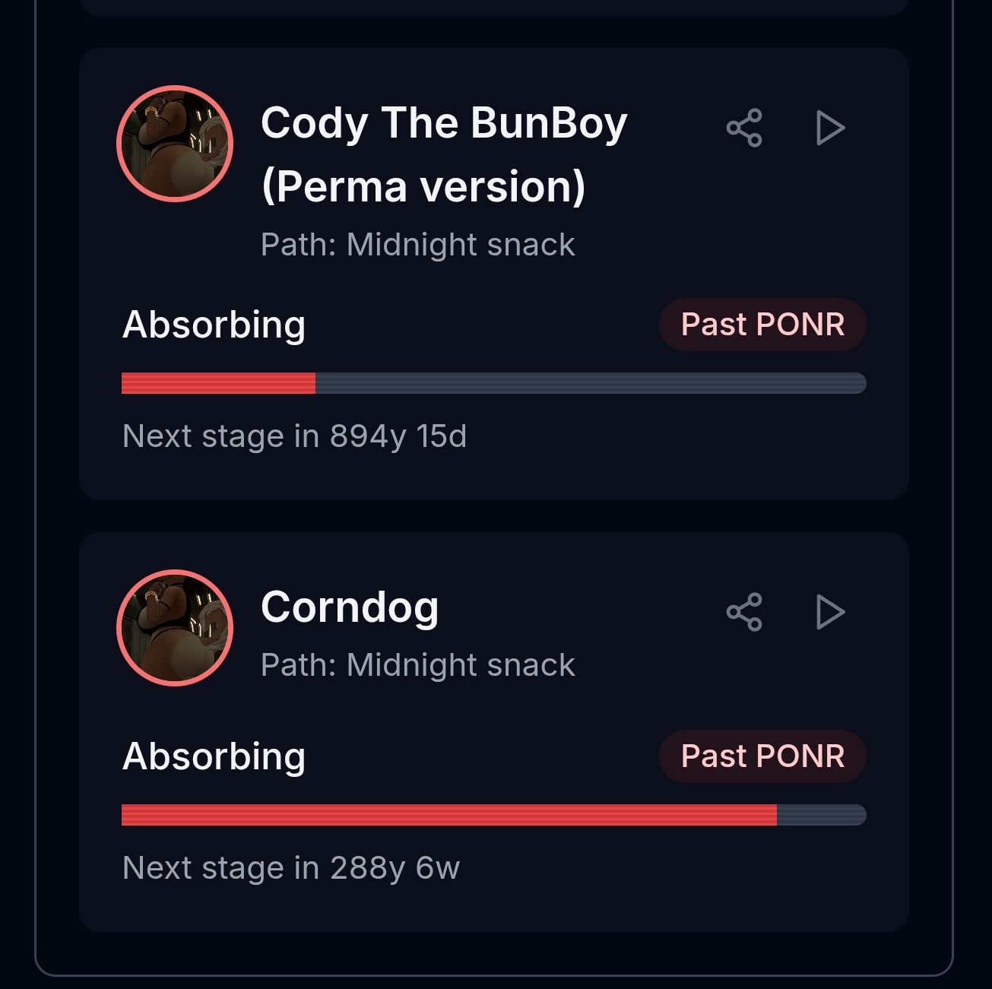
Task: Open Cody The BunBoy's avatar picture
Action: coord(175,144)
